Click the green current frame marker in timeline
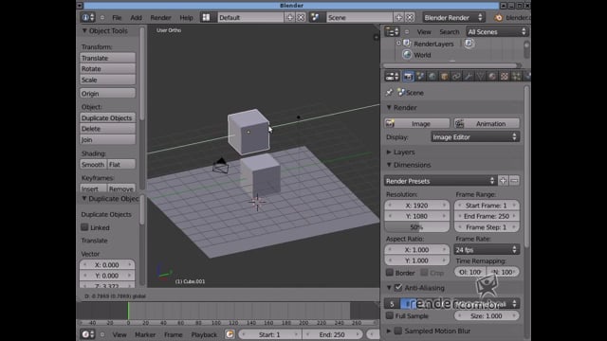Image resolution: width=607 pixels, height=341 pixels. pos(128,311)
